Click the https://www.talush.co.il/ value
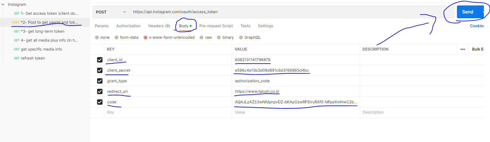 (257, 91)
